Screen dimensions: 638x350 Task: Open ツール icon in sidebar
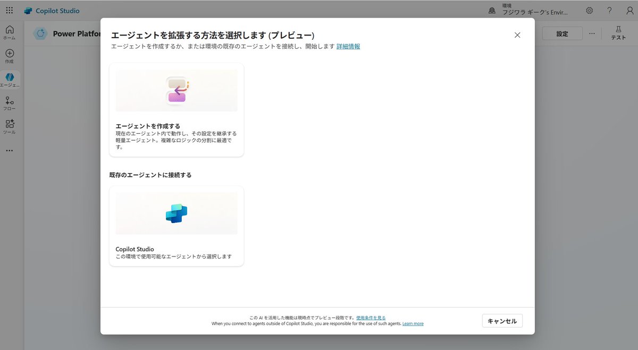click(x=10, y=126)
